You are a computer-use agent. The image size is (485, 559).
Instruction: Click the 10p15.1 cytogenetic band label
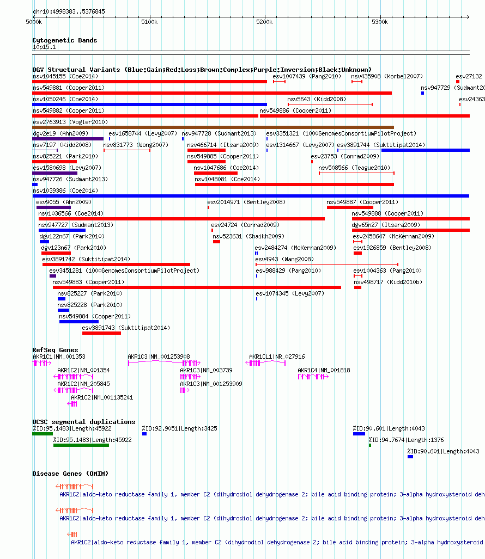(44, 47)
